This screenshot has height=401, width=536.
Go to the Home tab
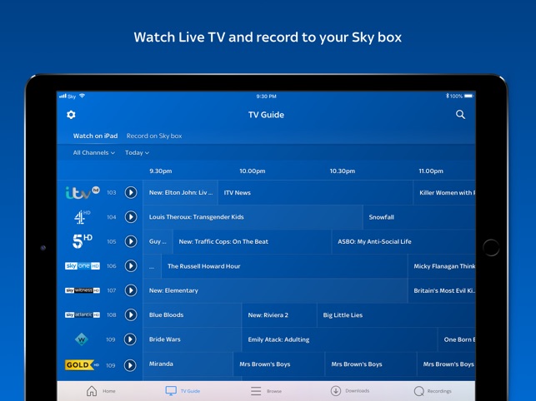(x=101, y=391)
